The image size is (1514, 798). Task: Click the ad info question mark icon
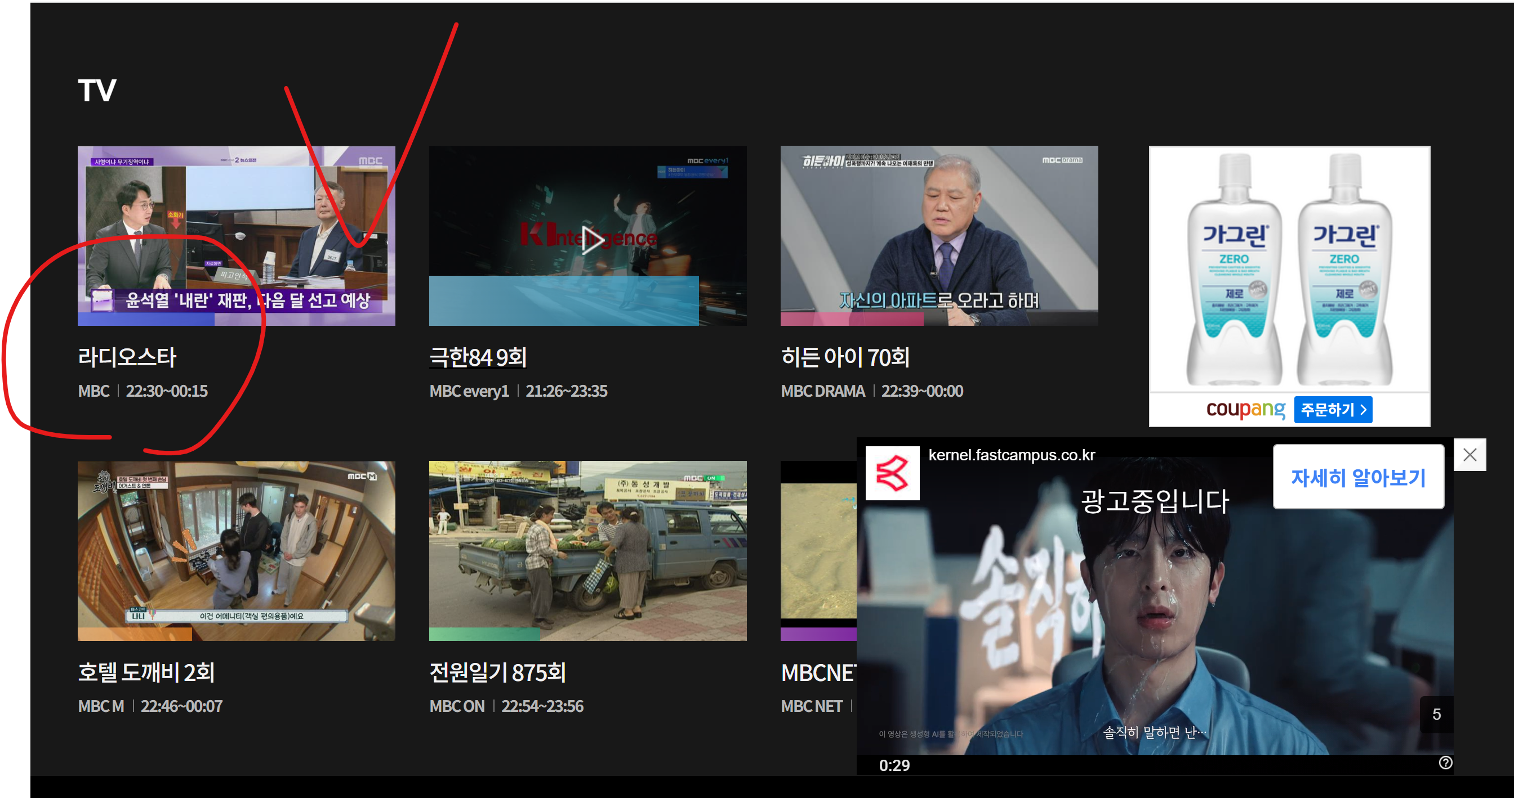click(1445, 762)
